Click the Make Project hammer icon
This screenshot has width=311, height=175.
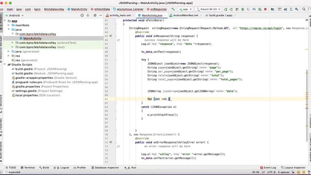[x=173, y=9]
